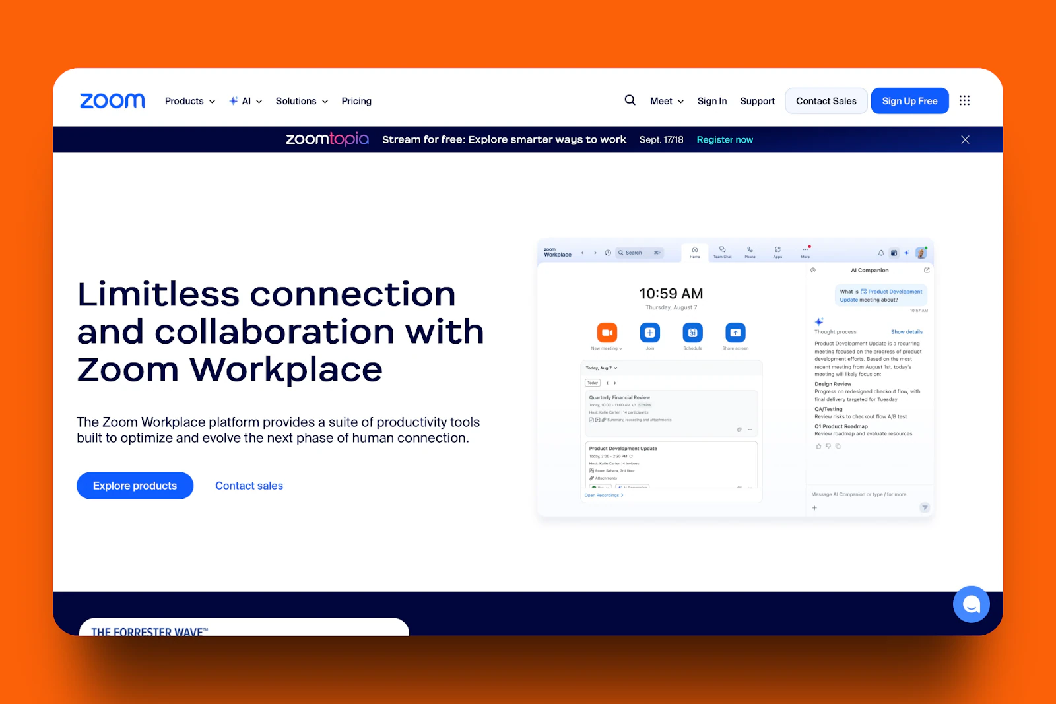Click the Sign Up Free button
Screen dimensions: 1056x704
(x=910, y=101)
